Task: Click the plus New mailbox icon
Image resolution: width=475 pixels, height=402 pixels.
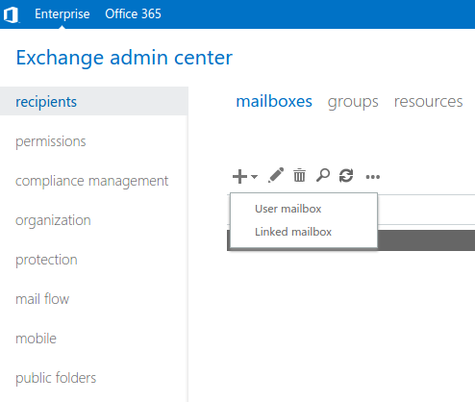Action: click(239, 176)
